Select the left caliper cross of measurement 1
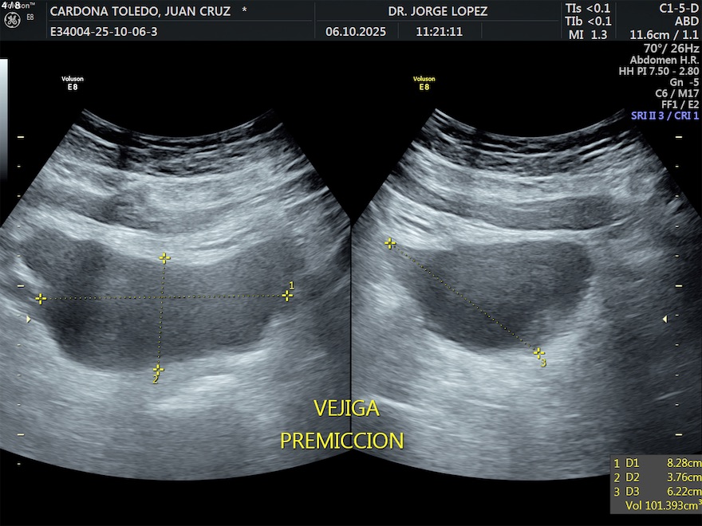 pyautogui.click(x=41, y=299)
